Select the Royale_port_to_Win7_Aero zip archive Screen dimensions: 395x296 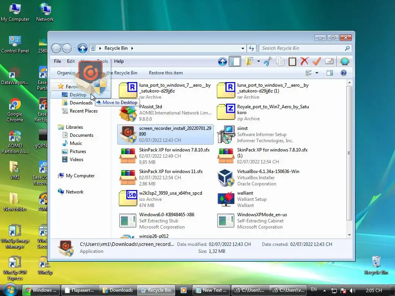coord(263,113)
